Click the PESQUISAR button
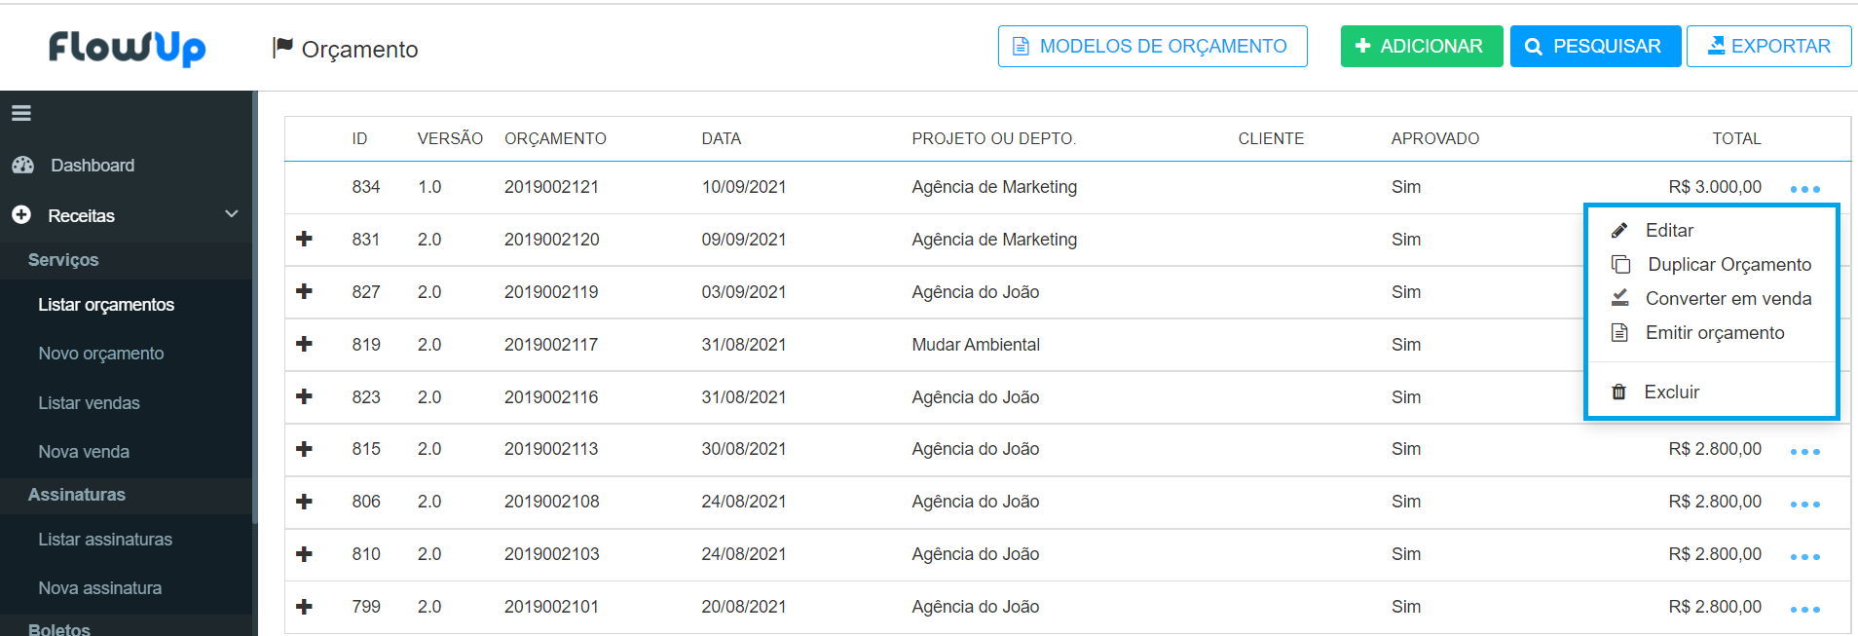 (x=1595, y=46)
